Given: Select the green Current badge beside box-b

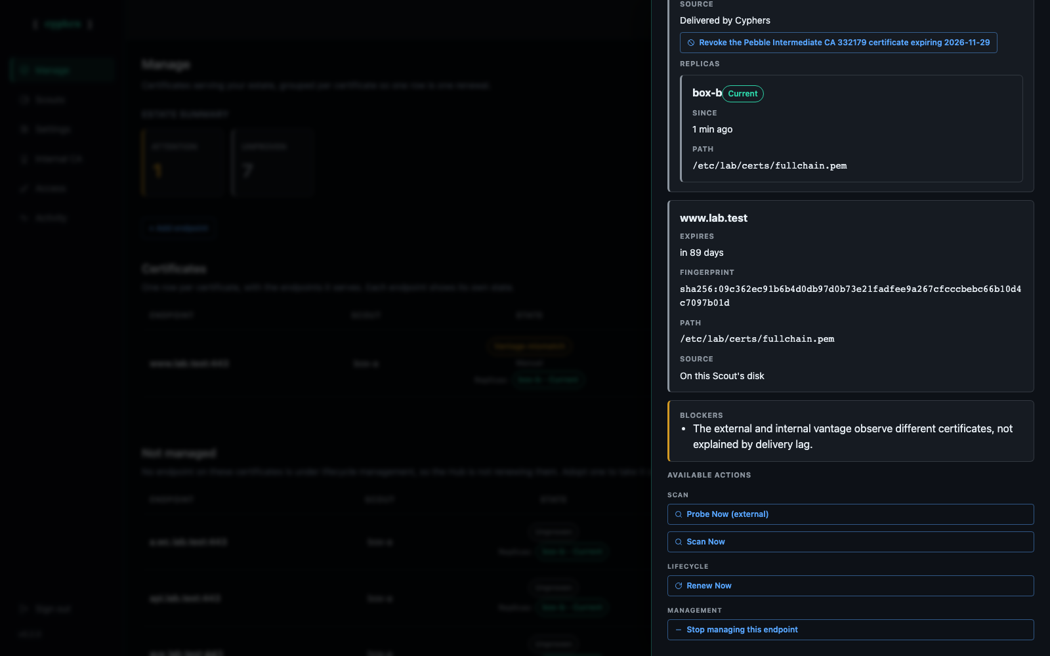Looking at the screenshot, I should [x=743, y=94].
